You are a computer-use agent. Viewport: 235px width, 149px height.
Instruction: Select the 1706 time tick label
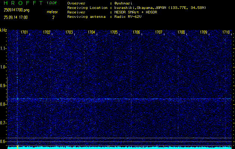[136, 32]
